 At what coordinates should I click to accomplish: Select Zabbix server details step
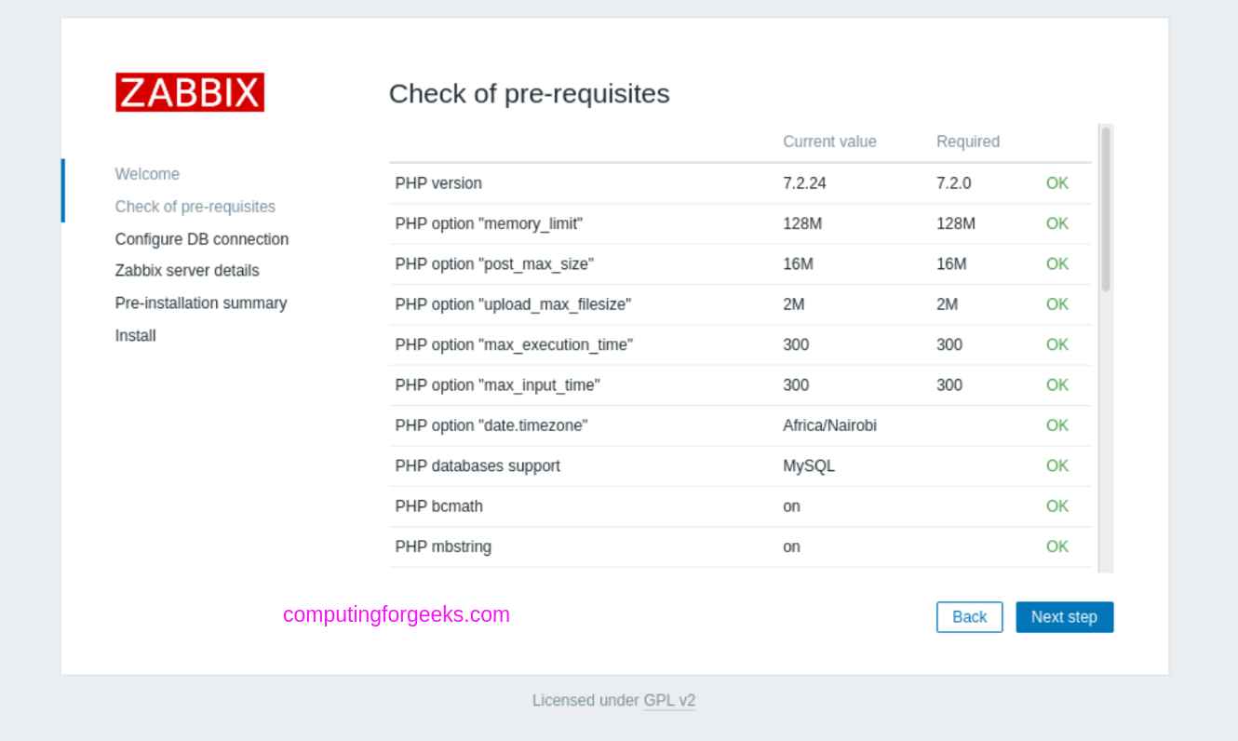pyautogui.click(x=187, y=271)
